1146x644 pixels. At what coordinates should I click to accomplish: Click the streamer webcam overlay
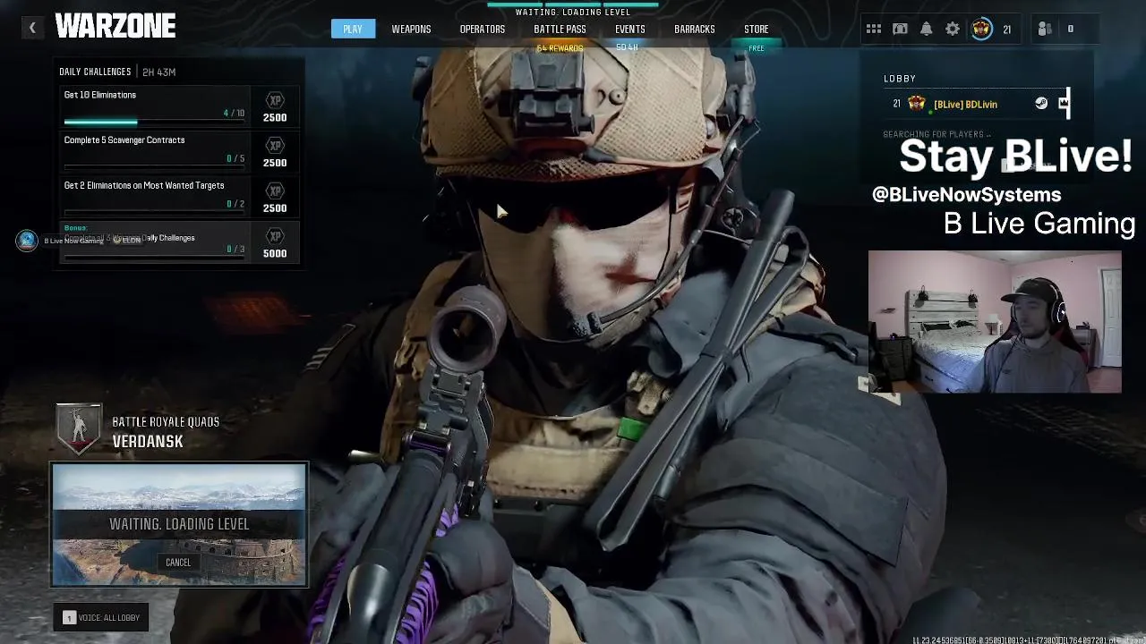(995, 321)
